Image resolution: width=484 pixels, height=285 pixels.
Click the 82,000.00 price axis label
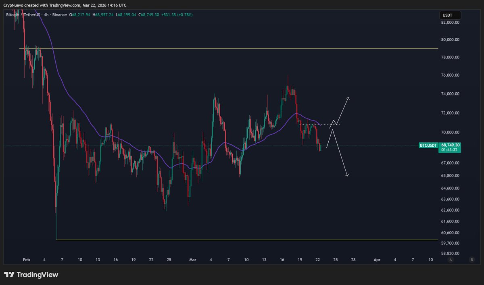click(x=451, y=23)
